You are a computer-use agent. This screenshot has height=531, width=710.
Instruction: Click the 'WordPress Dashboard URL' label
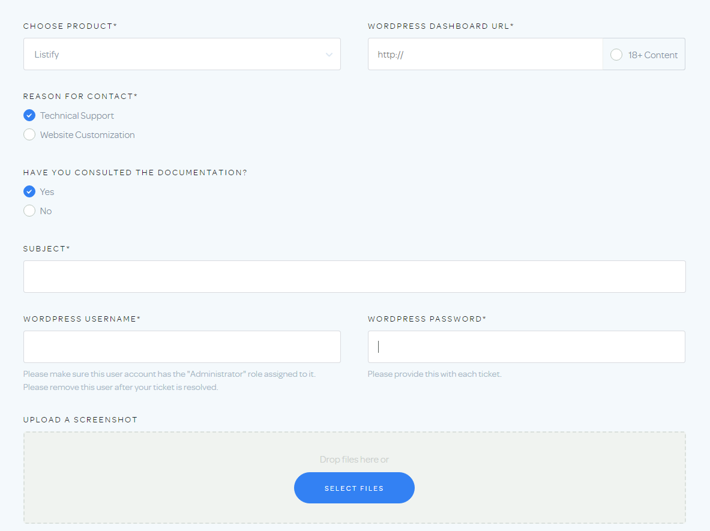(441, 26)
